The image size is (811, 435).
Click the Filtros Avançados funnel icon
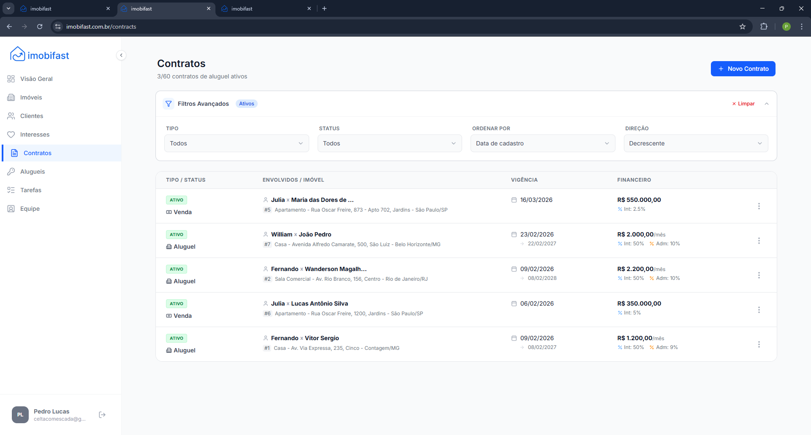(169, 104)
